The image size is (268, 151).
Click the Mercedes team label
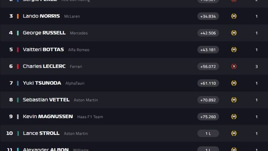[79, 33]
